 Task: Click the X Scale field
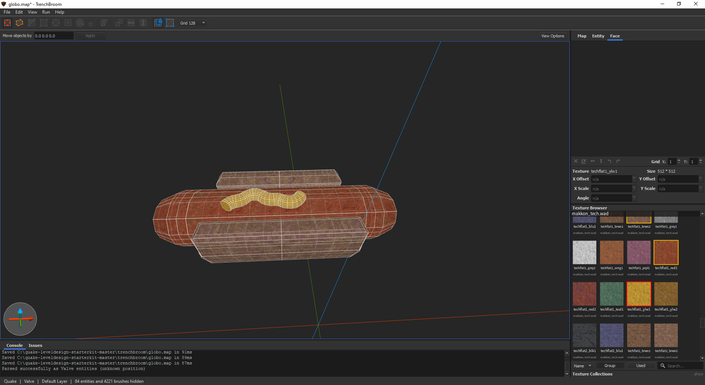coord(613,188)
